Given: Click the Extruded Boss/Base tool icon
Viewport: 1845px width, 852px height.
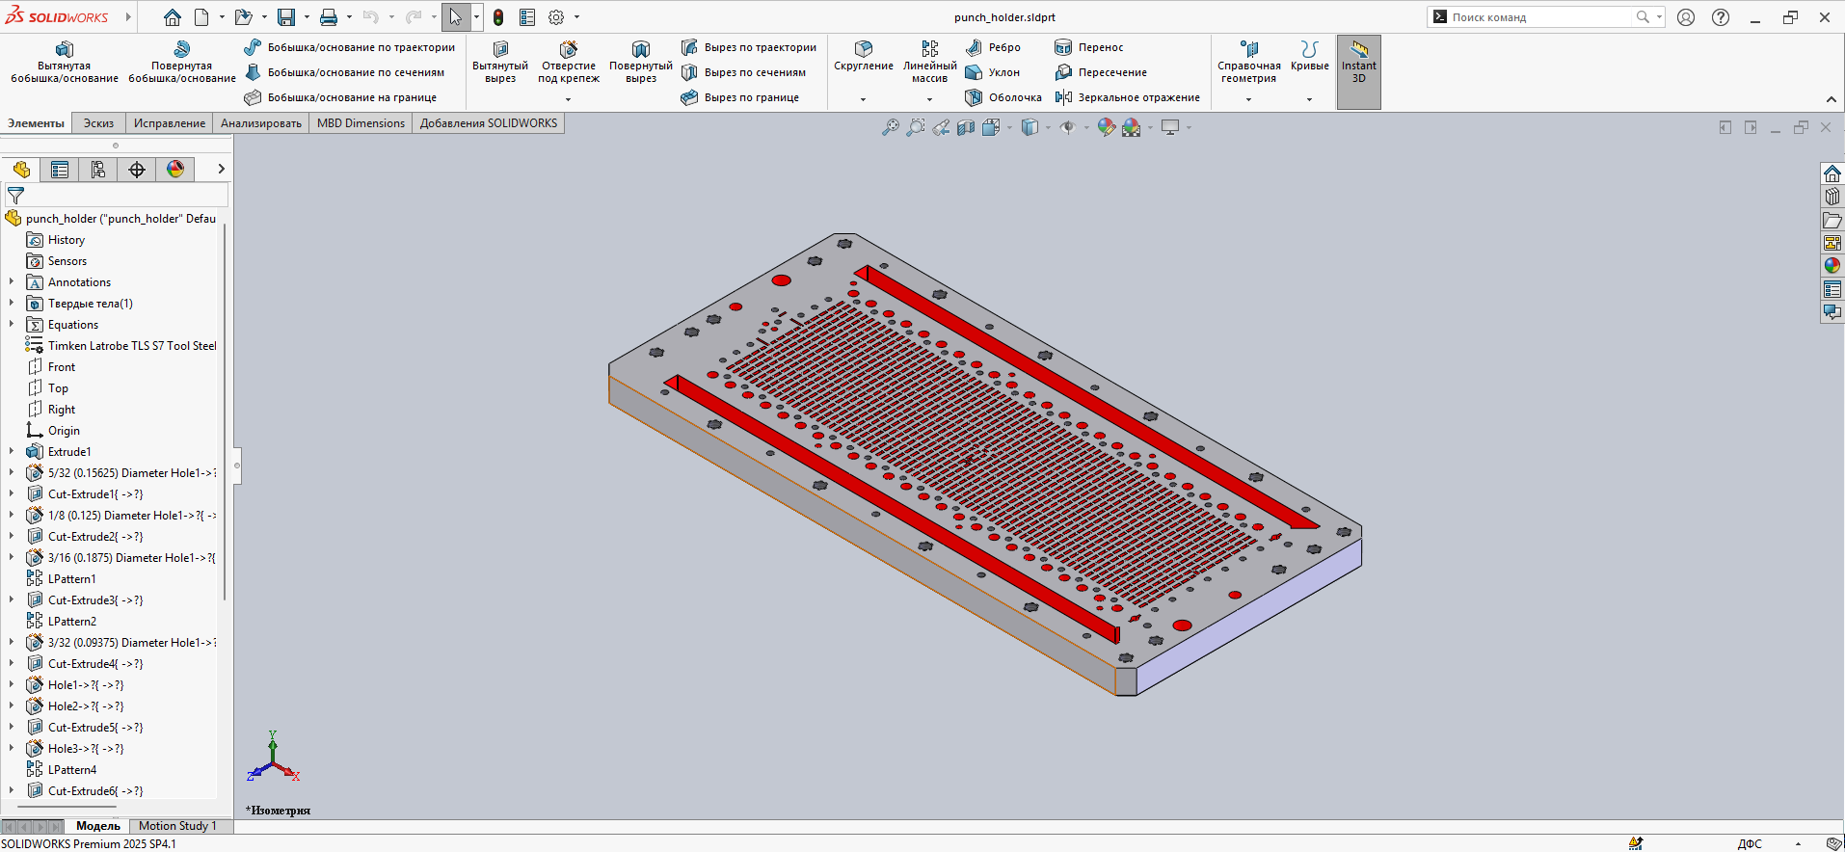Looking at the screenshot, I should [x=64, y=50].
